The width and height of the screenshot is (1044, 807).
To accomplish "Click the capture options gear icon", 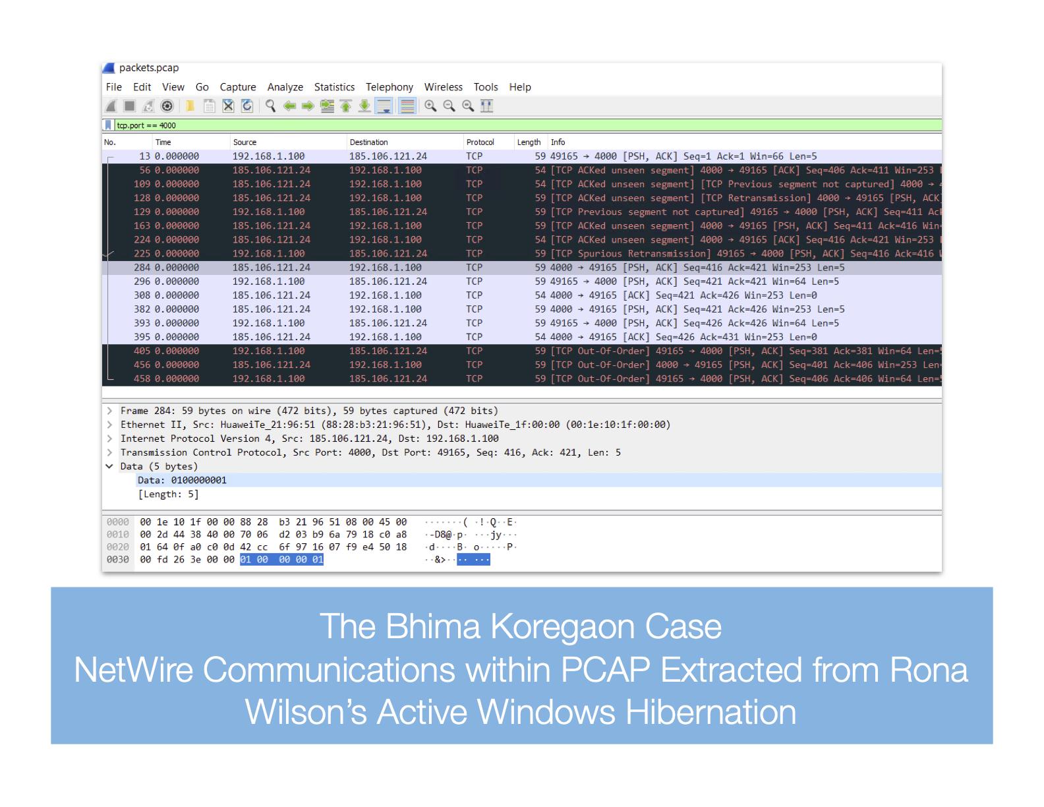I will click(x=167, y=106).
